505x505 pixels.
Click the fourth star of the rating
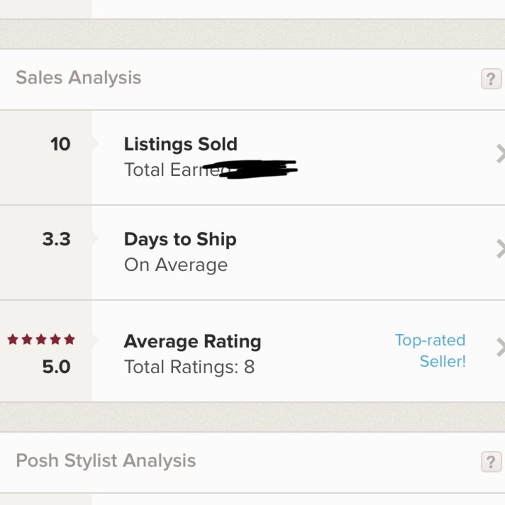click(x=56, y=339)
